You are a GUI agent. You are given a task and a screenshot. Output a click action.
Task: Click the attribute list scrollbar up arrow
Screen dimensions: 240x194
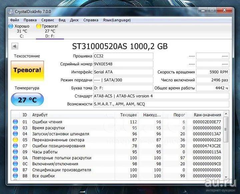click(226, 114)
